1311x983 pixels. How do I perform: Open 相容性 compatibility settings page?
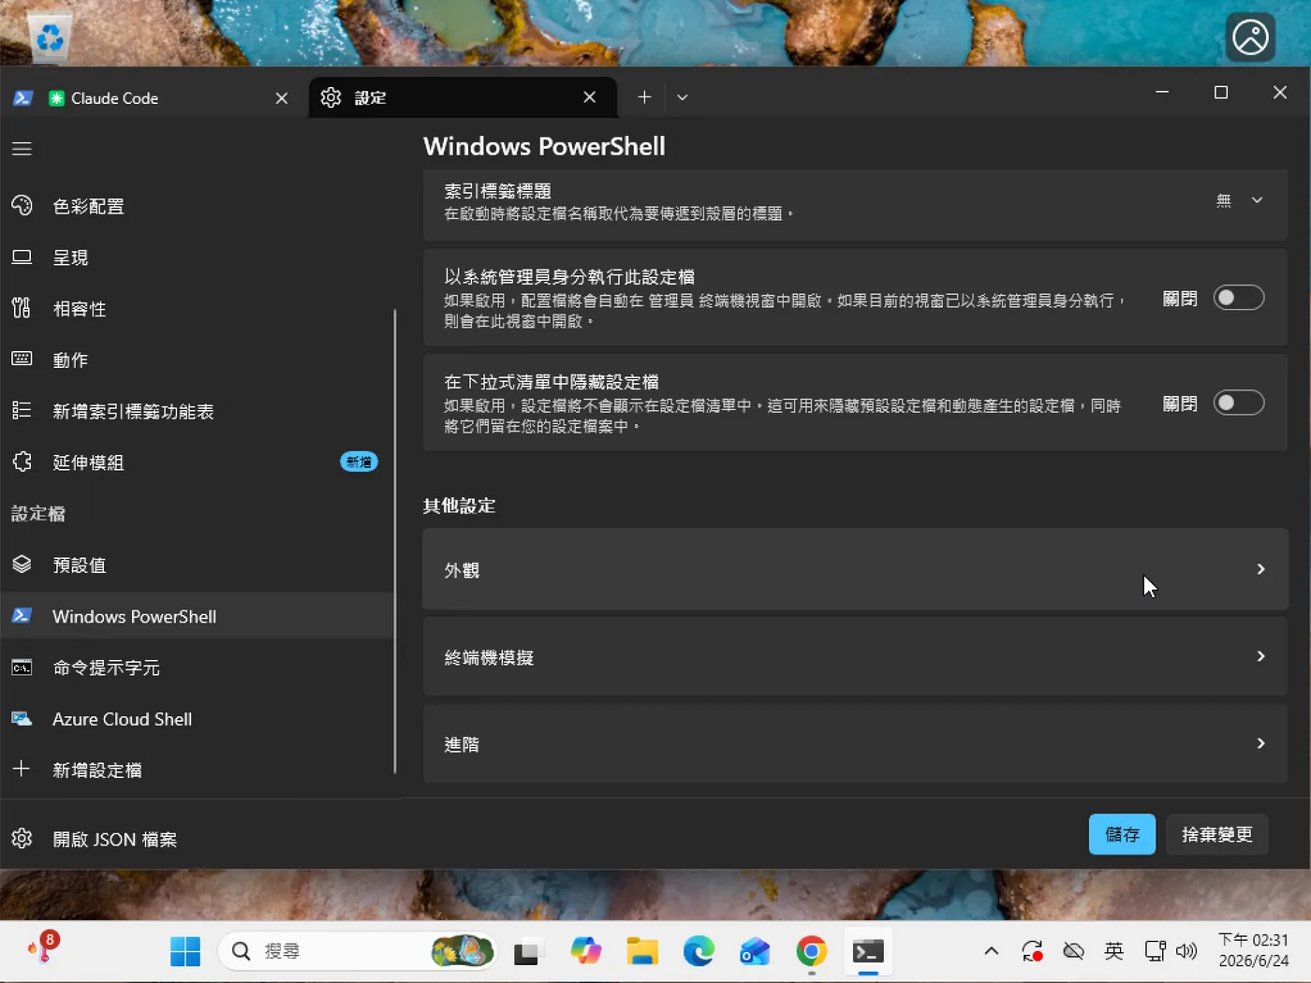[x=197, y=309]
